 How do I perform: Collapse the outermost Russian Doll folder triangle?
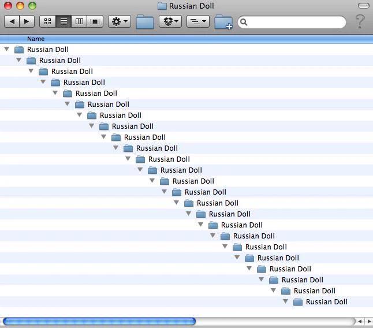tap(7, 49)
